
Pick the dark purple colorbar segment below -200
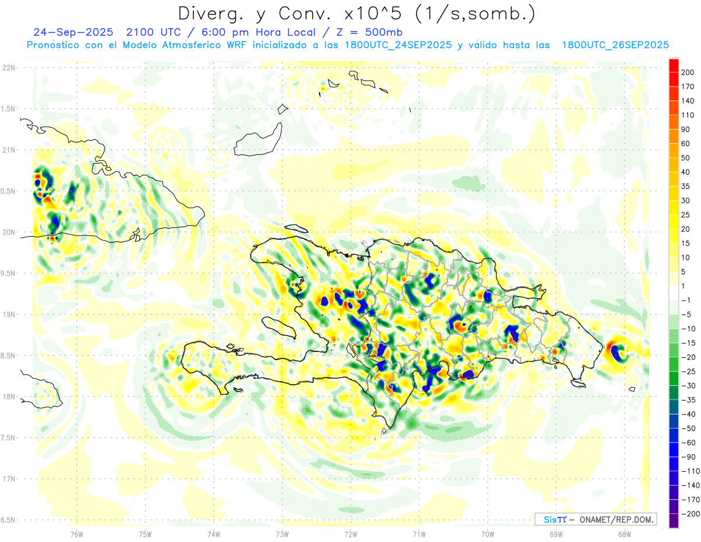click(674, 520)
